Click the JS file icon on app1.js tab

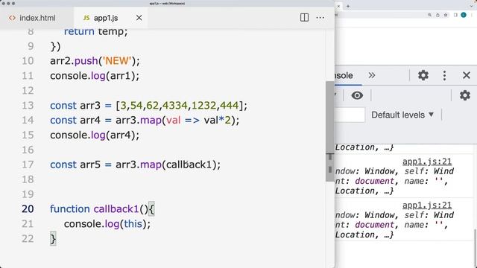click(86, 18)
